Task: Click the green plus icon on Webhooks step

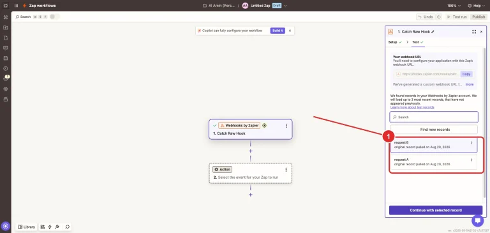Action: click(264, 125)
